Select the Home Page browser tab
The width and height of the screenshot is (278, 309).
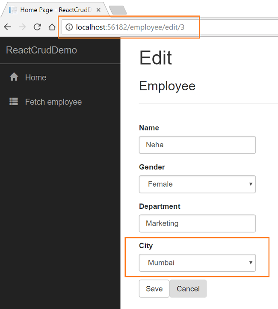[51, 9]
